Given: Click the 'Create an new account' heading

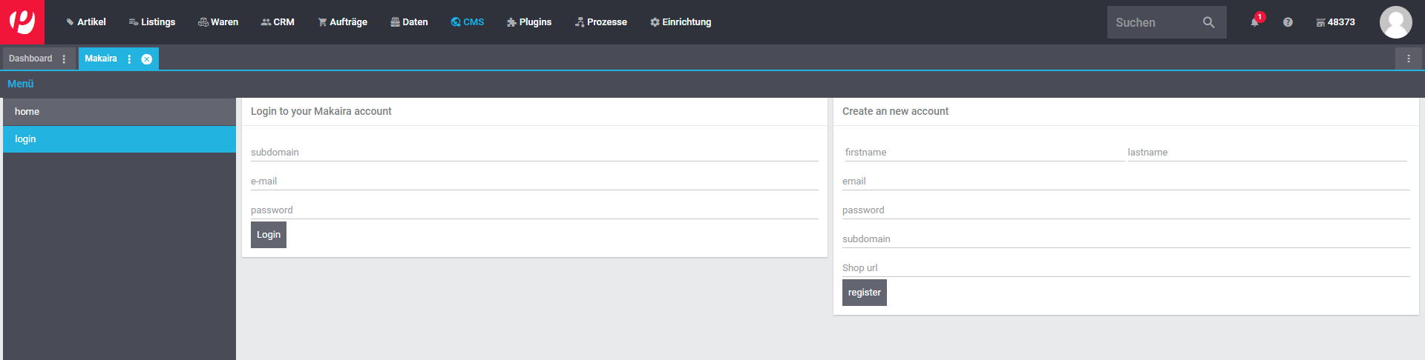Looking at the screenshot, I should [895, 111].
